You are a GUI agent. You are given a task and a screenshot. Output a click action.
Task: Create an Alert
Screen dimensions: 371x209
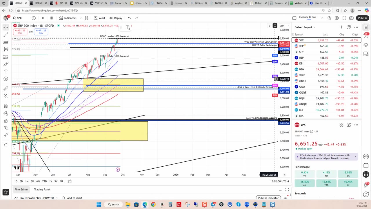click(99, 18)
